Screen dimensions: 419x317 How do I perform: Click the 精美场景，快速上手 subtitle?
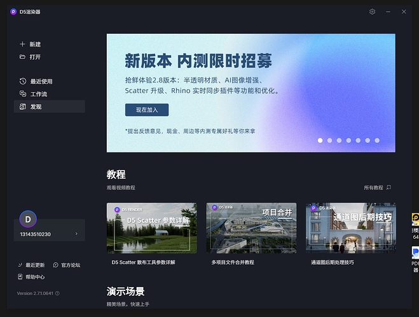[128, 304]
